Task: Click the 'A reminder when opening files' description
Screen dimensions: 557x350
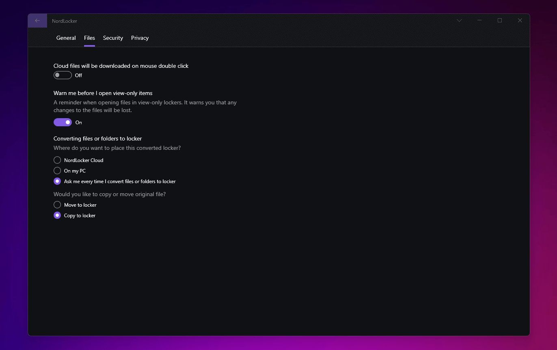Action: point(145,106)
